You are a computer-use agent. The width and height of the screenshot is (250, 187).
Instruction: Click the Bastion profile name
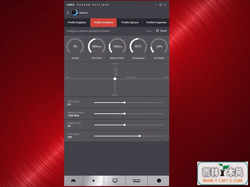point(84,13)
